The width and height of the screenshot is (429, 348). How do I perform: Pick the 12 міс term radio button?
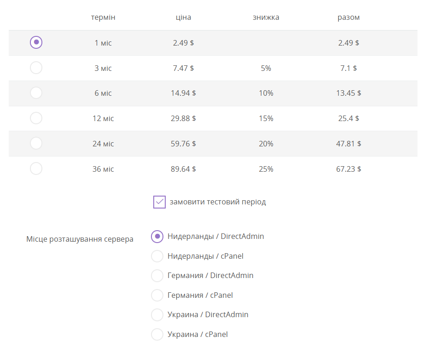[36, 118]
